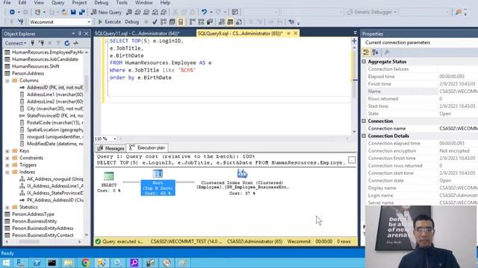Click the Connect Object Explorer plug icon
This screenshot has width=478, height=268.
click(32, 43)
